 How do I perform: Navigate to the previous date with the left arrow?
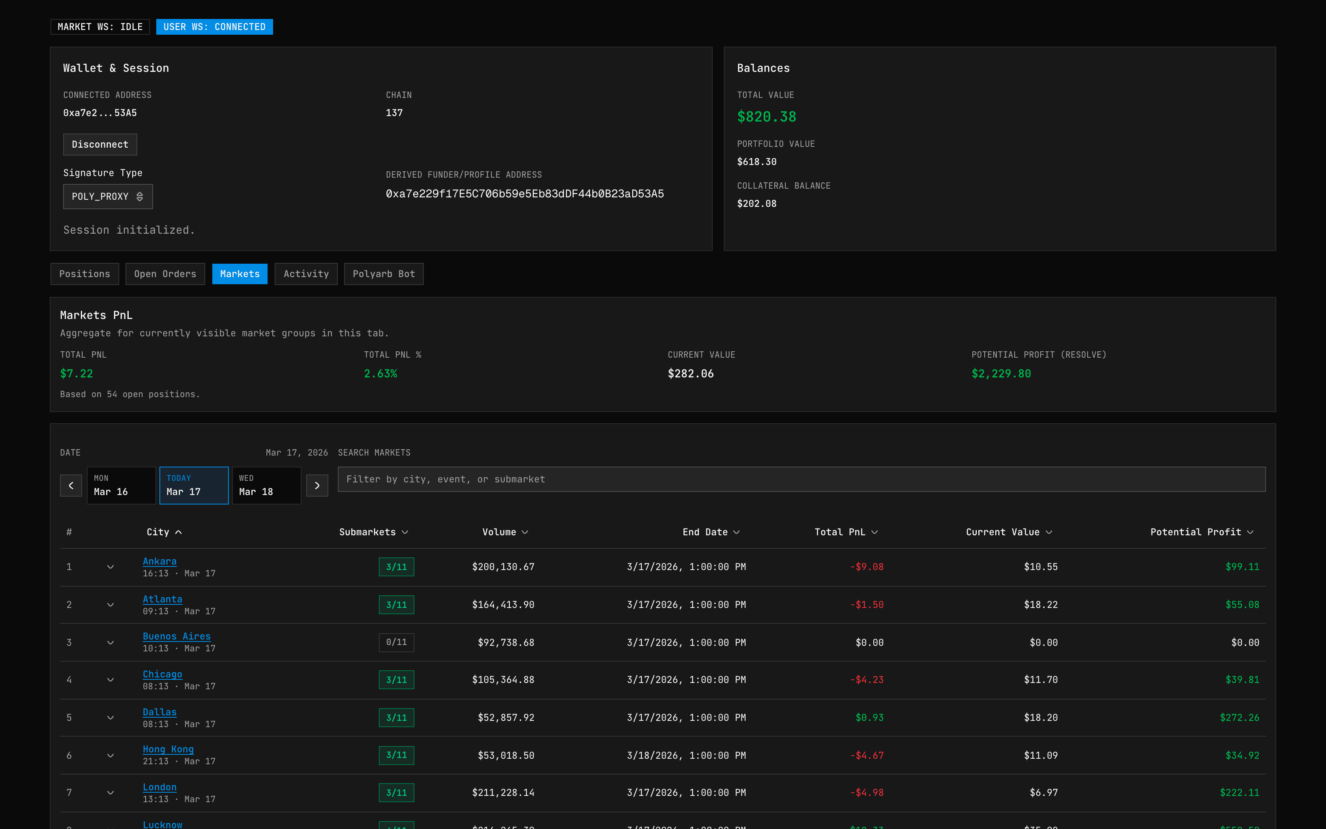[x=71, y=485]
